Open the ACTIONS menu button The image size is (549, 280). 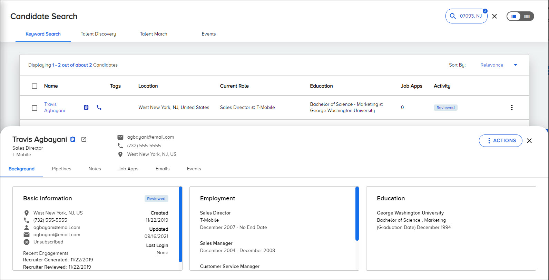[500, 141]
